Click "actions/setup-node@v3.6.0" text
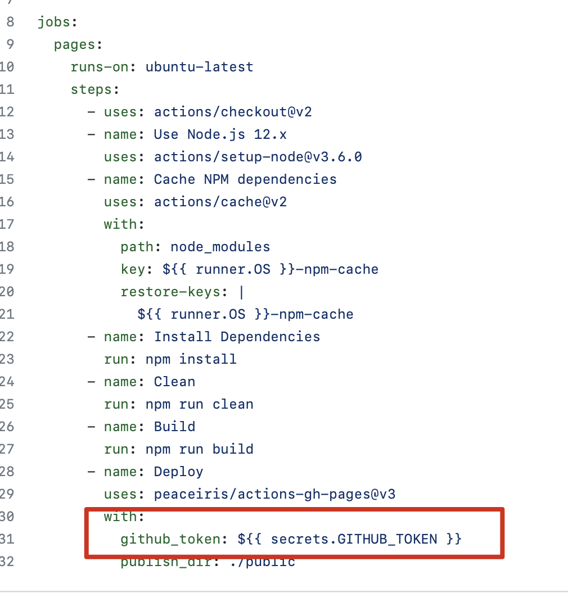The image size is (568, 597). coord(258,157)
